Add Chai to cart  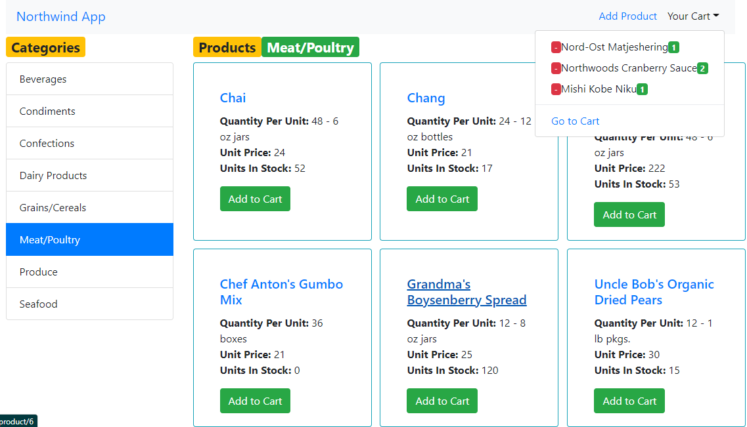255,199
